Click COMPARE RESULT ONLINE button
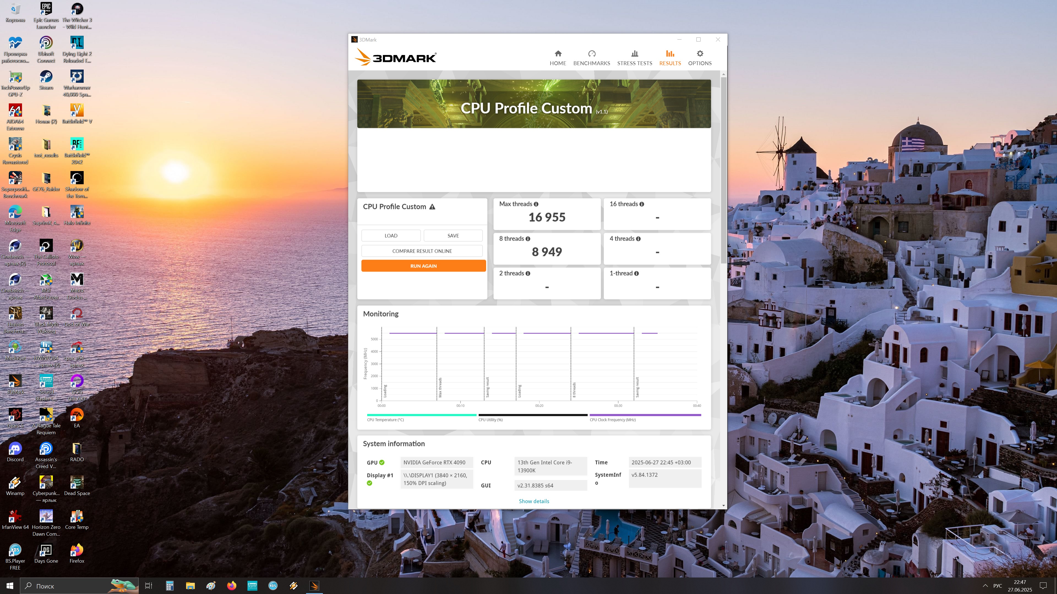 click(422, 251)
